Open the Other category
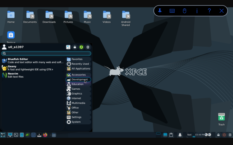 (x=78, y=113)
